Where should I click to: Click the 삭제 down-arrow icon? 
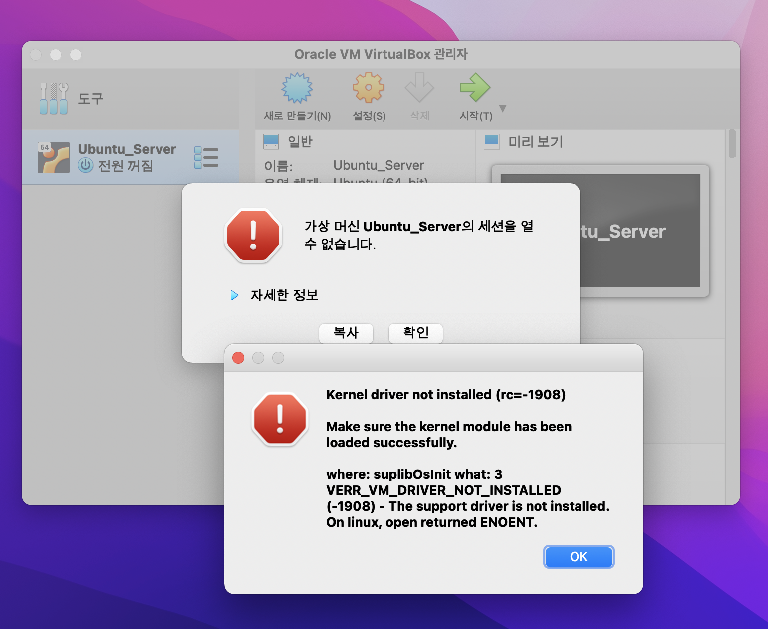[x=419, y=87]
